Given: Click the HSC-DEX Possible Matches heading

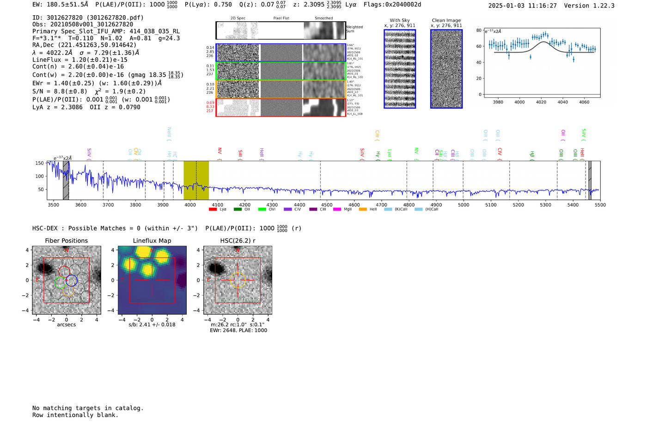Looking at the screenshot, I should click(115, 229).
